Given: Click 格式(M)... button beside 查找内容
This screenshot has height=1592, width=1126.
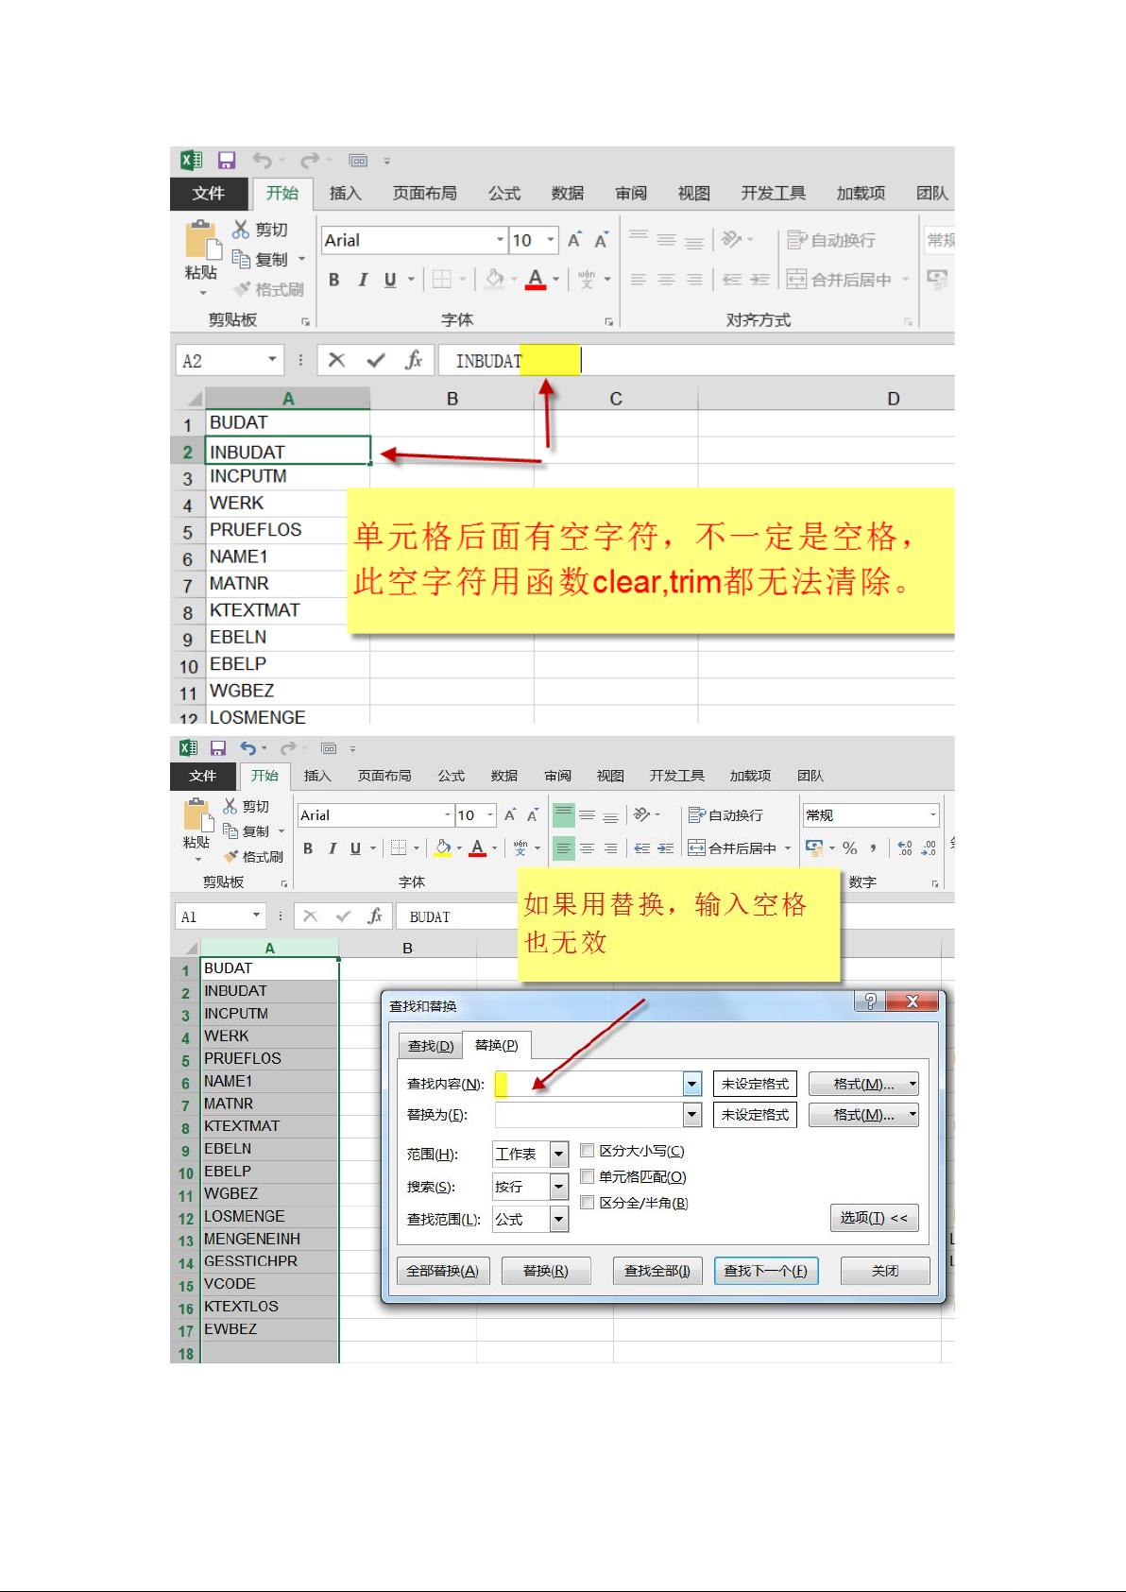Looking at the screenshot, I should [x=863, y=1084].
